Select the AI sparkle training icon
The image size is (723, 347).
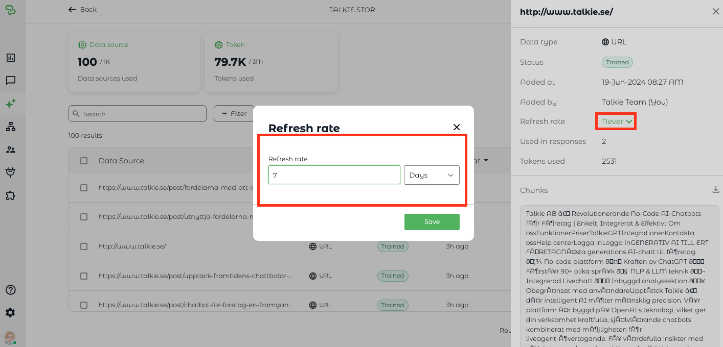point(11,104)
